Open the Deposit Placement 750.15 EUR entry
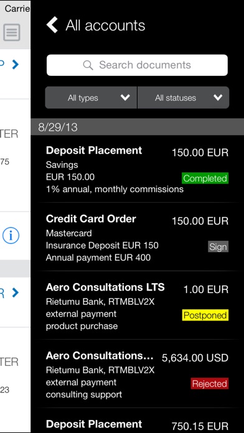This screenshot has height=433, width=244. (x=138, y=421)
